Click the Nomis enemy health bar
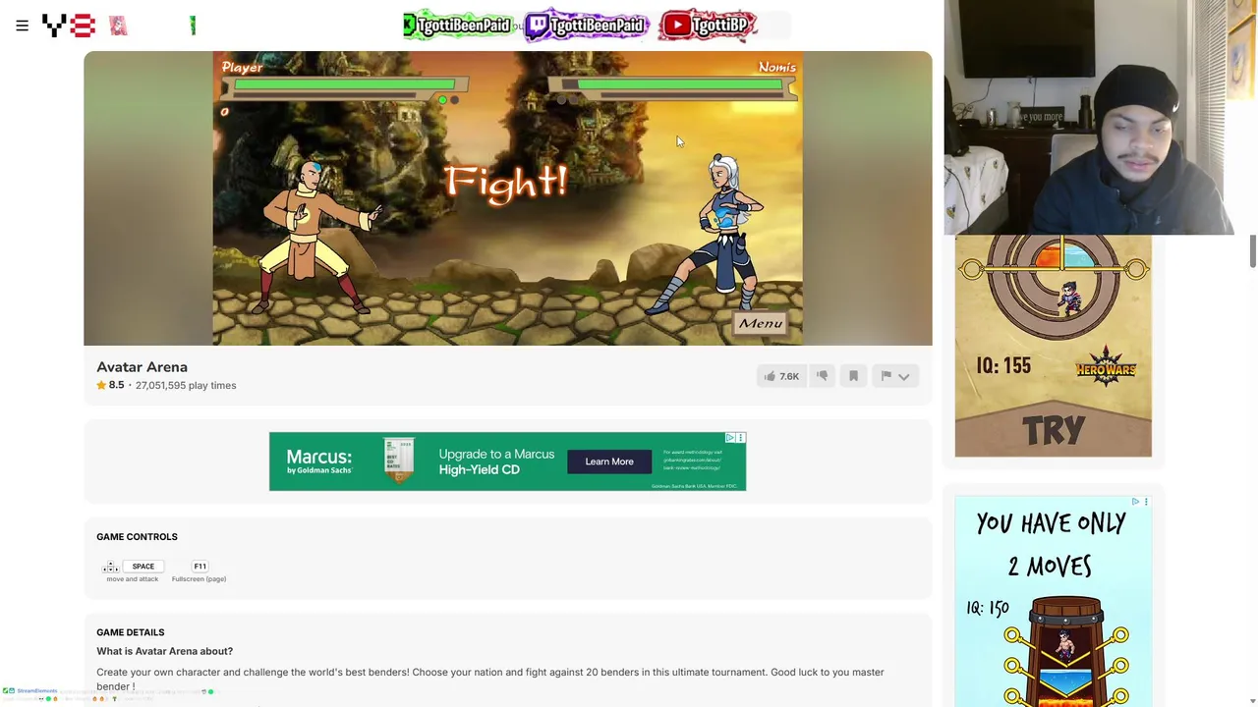This screenshot has width=1258, height=707. pos(680,85)
